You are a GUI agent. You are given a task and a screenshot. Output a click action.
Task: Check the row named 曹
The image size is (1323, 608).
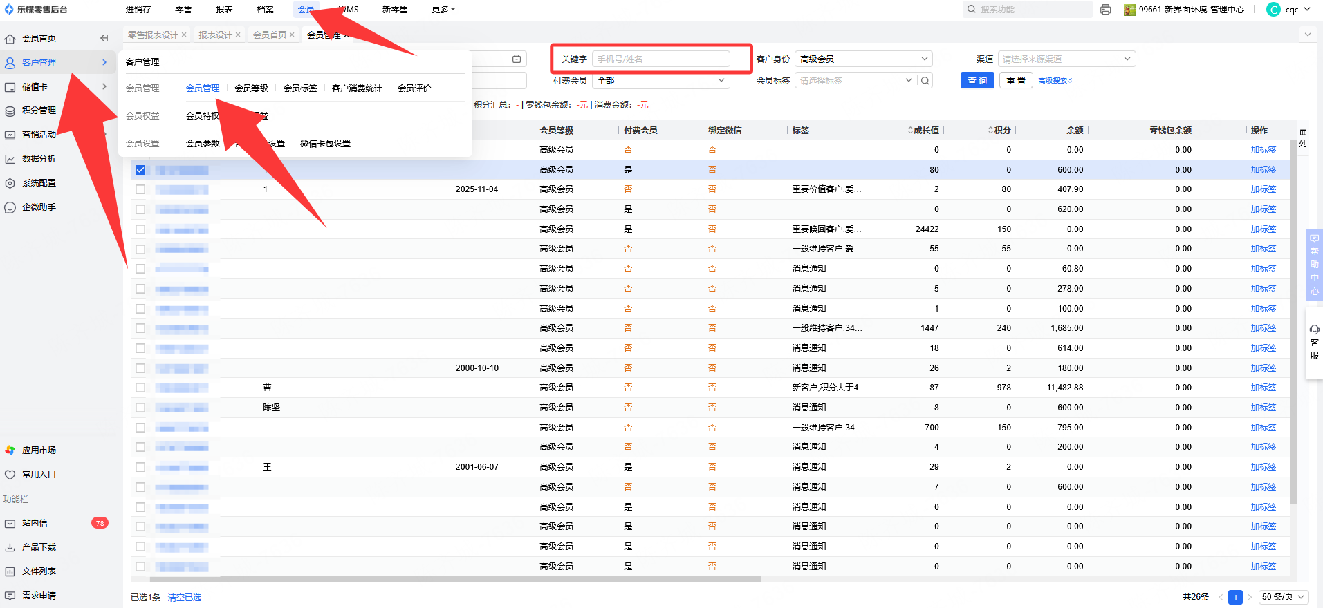(x=140, y=388)
